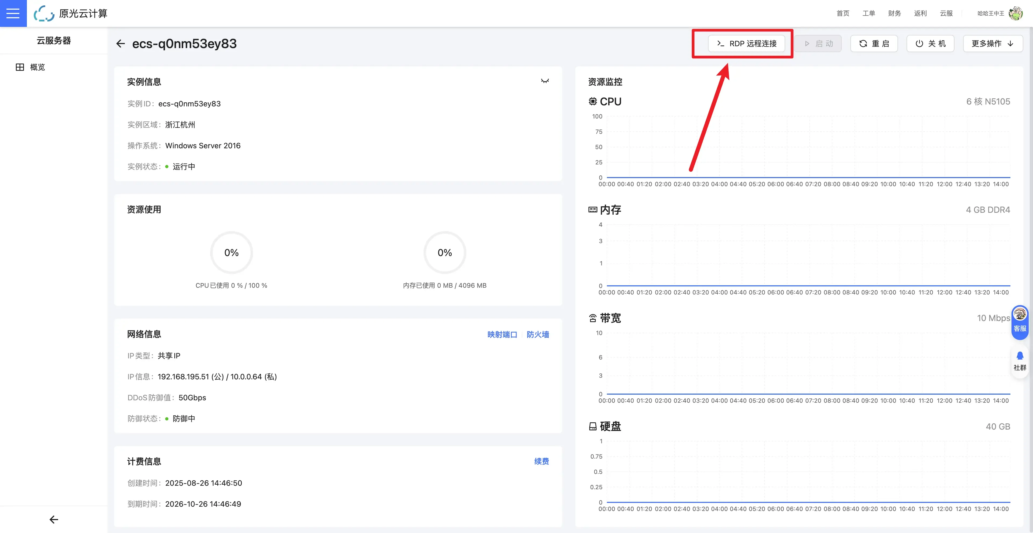Shut down the server with 关机

pos(930,44)
